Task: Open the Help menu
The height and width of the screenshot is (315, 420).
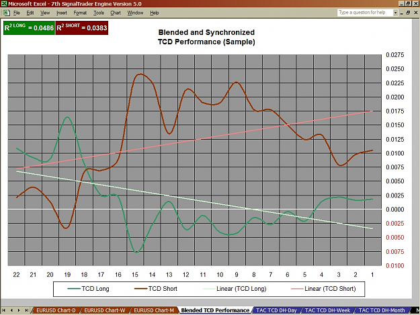Action: 155,13
